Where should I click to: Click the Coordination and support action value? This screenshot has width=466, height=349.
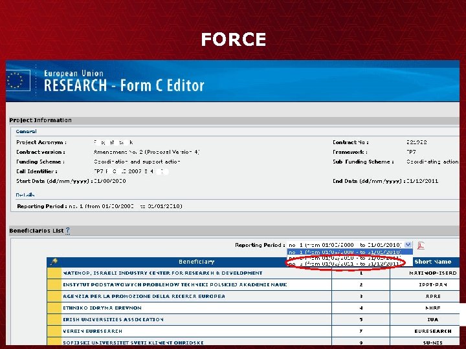137,162
